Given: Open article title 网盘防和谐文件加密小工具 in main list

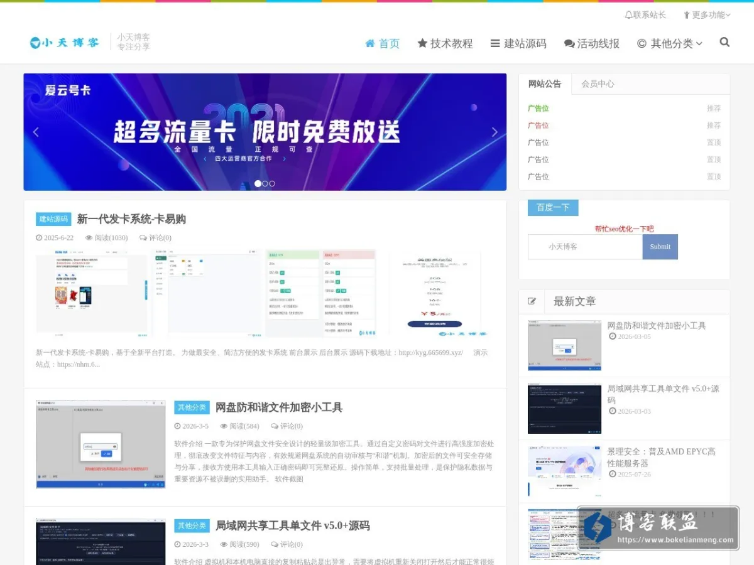Looking at the screenshot, I should pyautogui.click(x=279, y=407).
